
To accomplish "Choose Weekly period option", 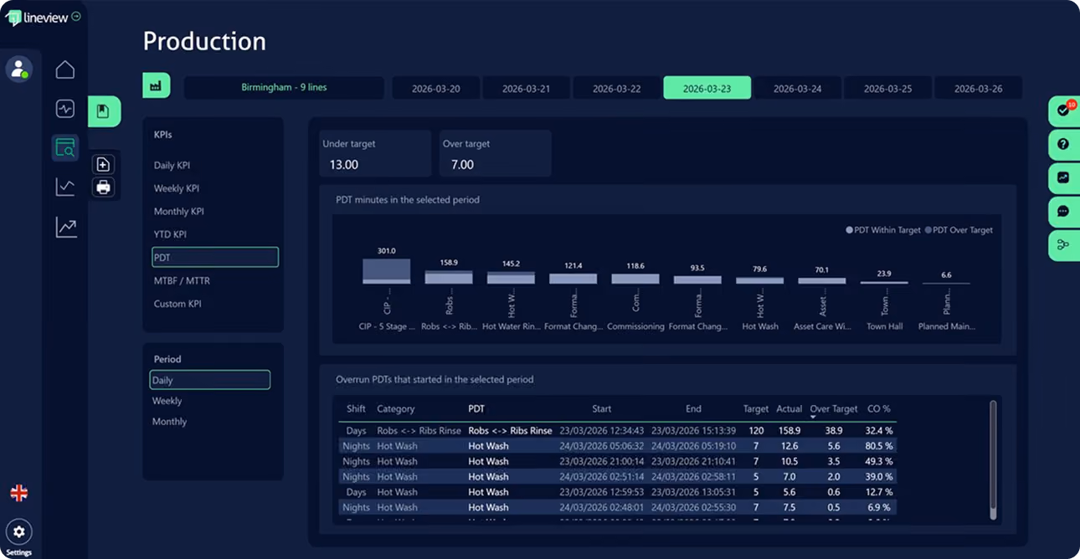I will [167, 401].
